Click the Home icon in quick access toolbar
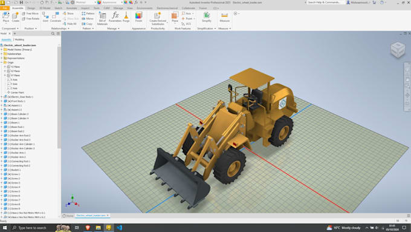The height and width of the screenshot is (232, 411). click(42, 2)
